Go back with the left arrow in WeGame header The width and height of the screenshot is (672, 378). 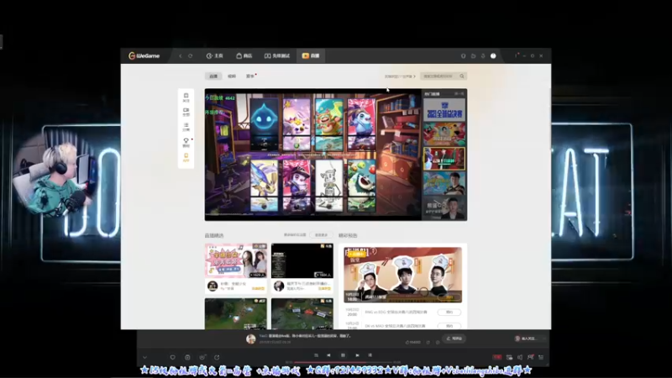pyautogui.click(x=181, y=55)
